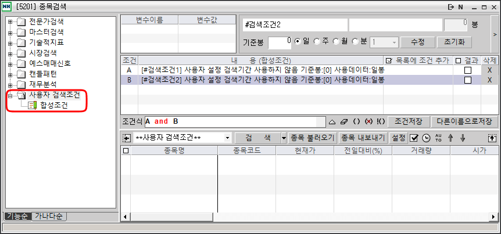Click the 검색 button
Image resolution: width=501 pixels, height=234 pixels.
[x=258, y=138]
